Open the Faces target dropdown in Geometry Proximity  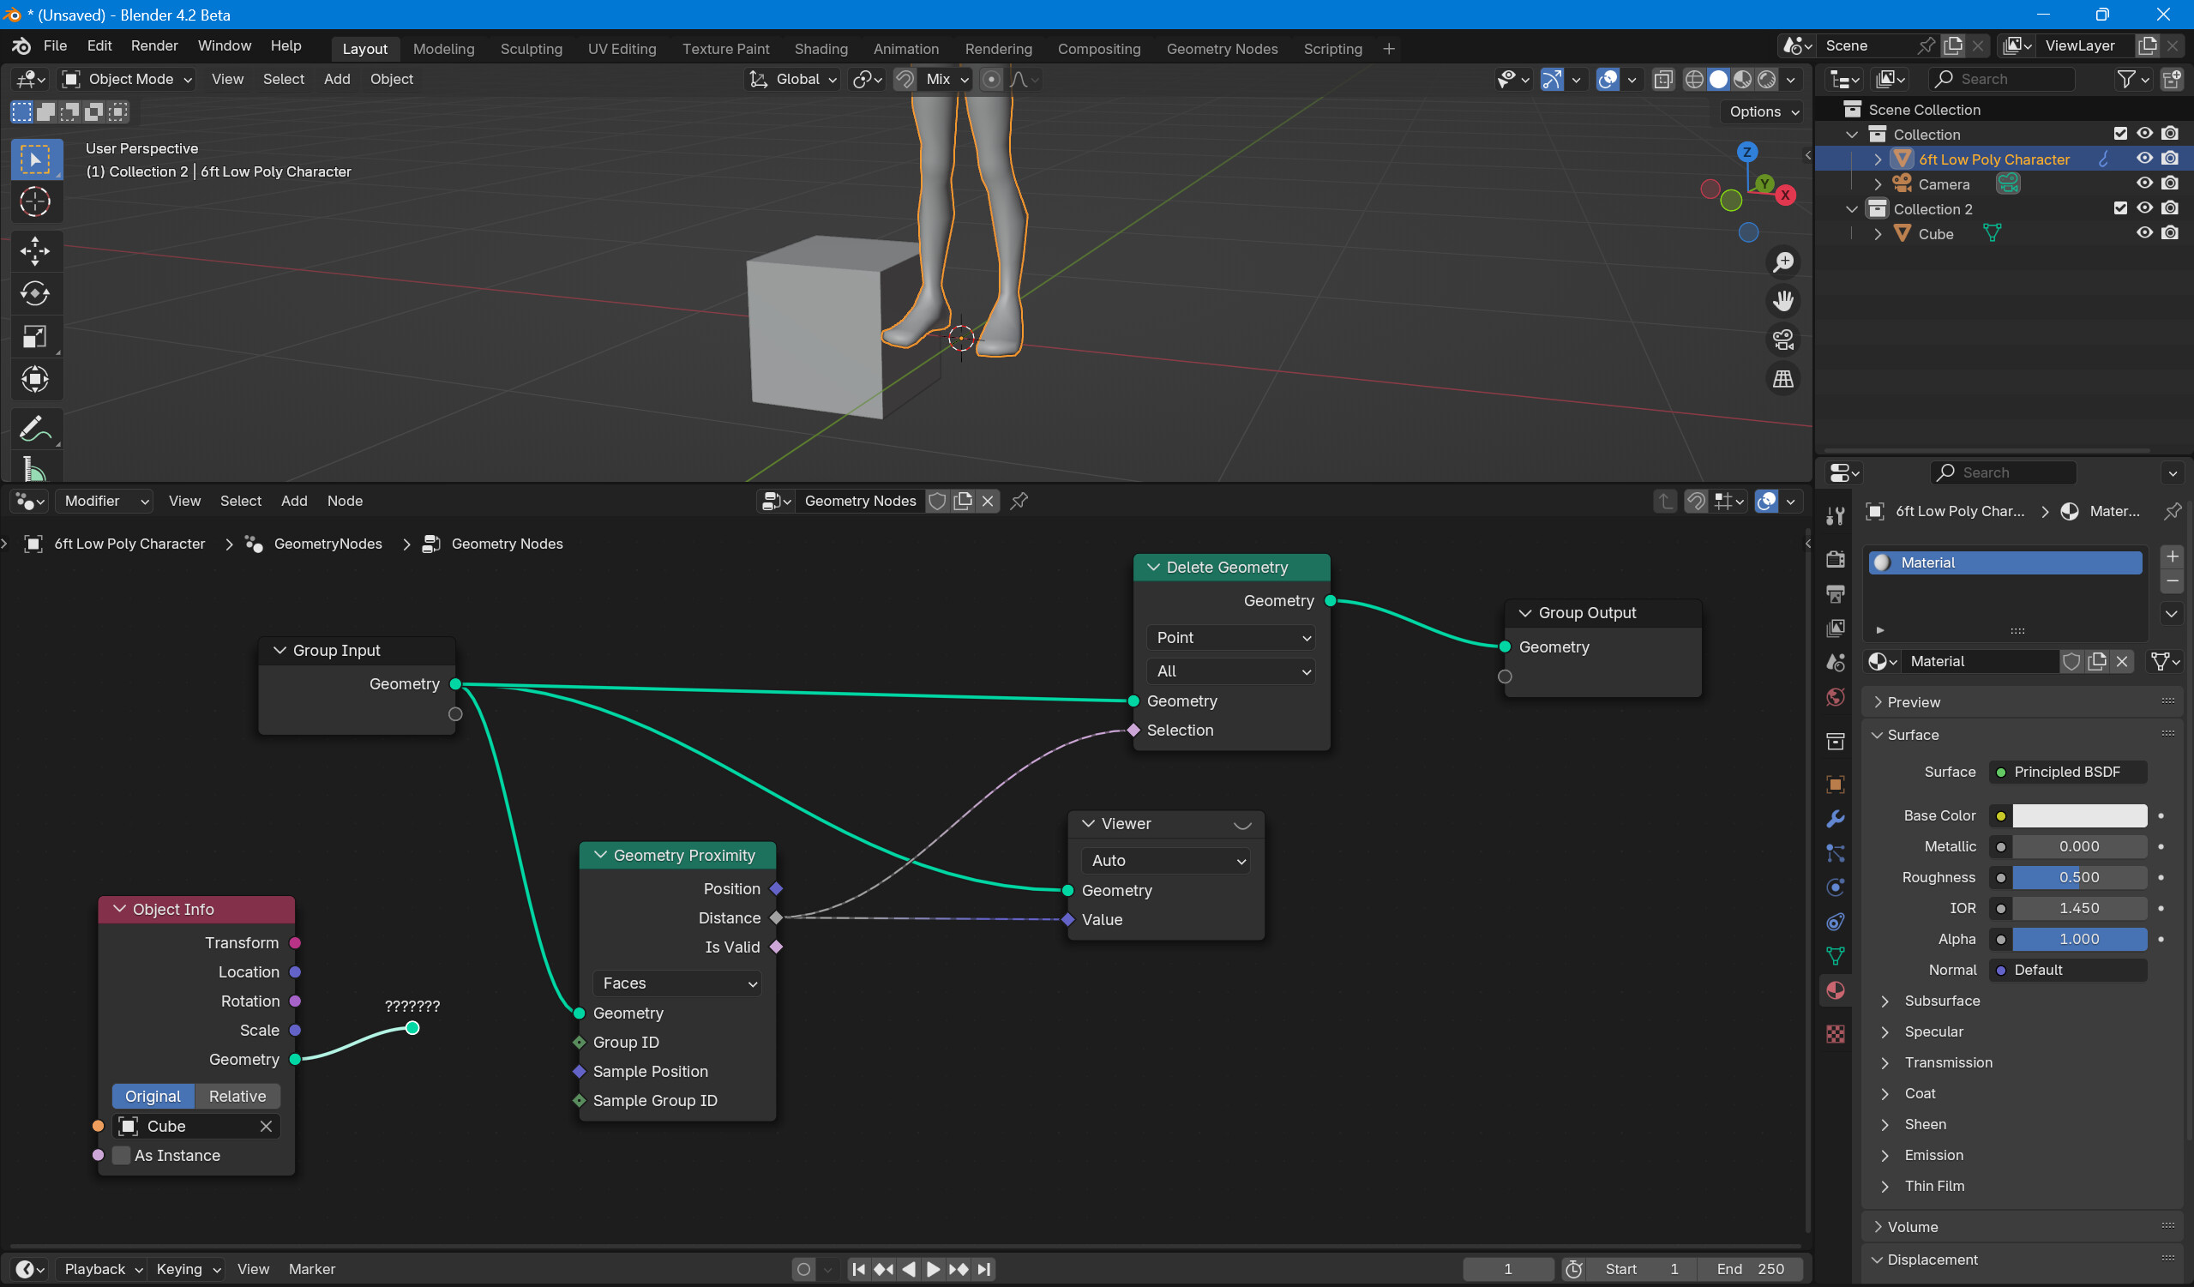pyautogui.click(x=677, y=983)
